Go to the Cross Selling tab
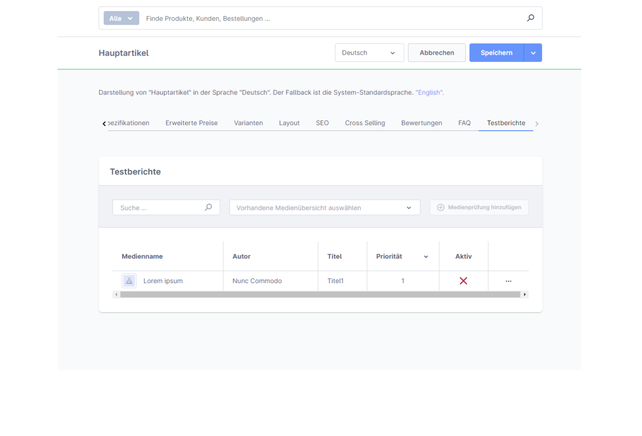Viewport: 642px width, 436px height. coord(365,123)
